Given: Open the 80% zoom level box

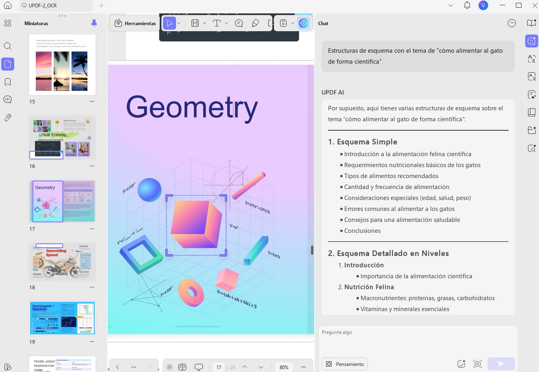Looking at the screenshot, I should (284, 367).
